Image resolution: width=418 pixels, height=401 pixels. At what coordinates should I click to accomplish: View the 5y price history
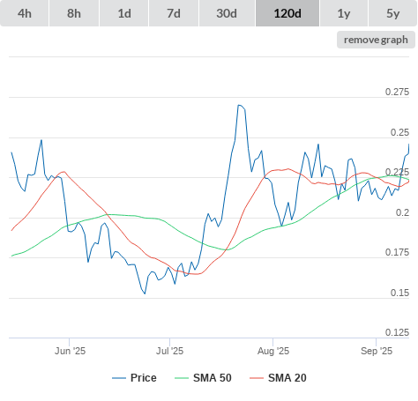click(392, 13)
